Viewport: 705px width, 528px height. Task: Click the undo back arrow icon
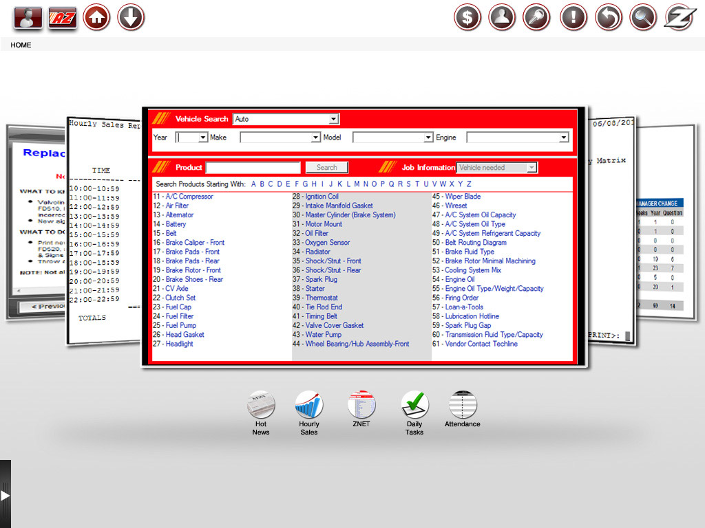coord(608,18)
